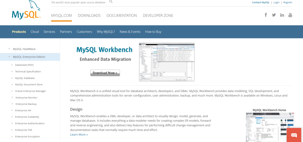303x142 pixels.
Task: Open MySQL YouTube icon
Action: point(290,15)
